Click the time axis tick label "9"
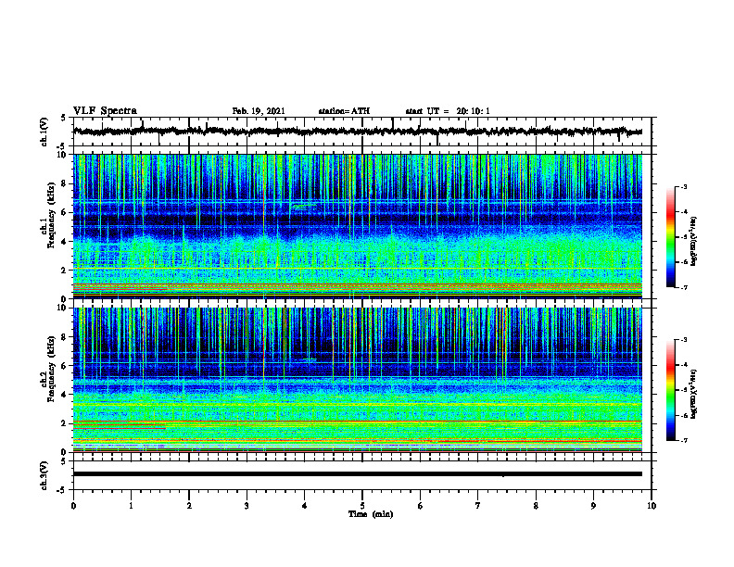 click(593, 506)
